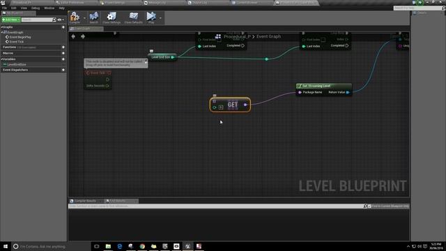Click the find references input field
This screenshot has width=446, height=251.
[x=215, y=206]
